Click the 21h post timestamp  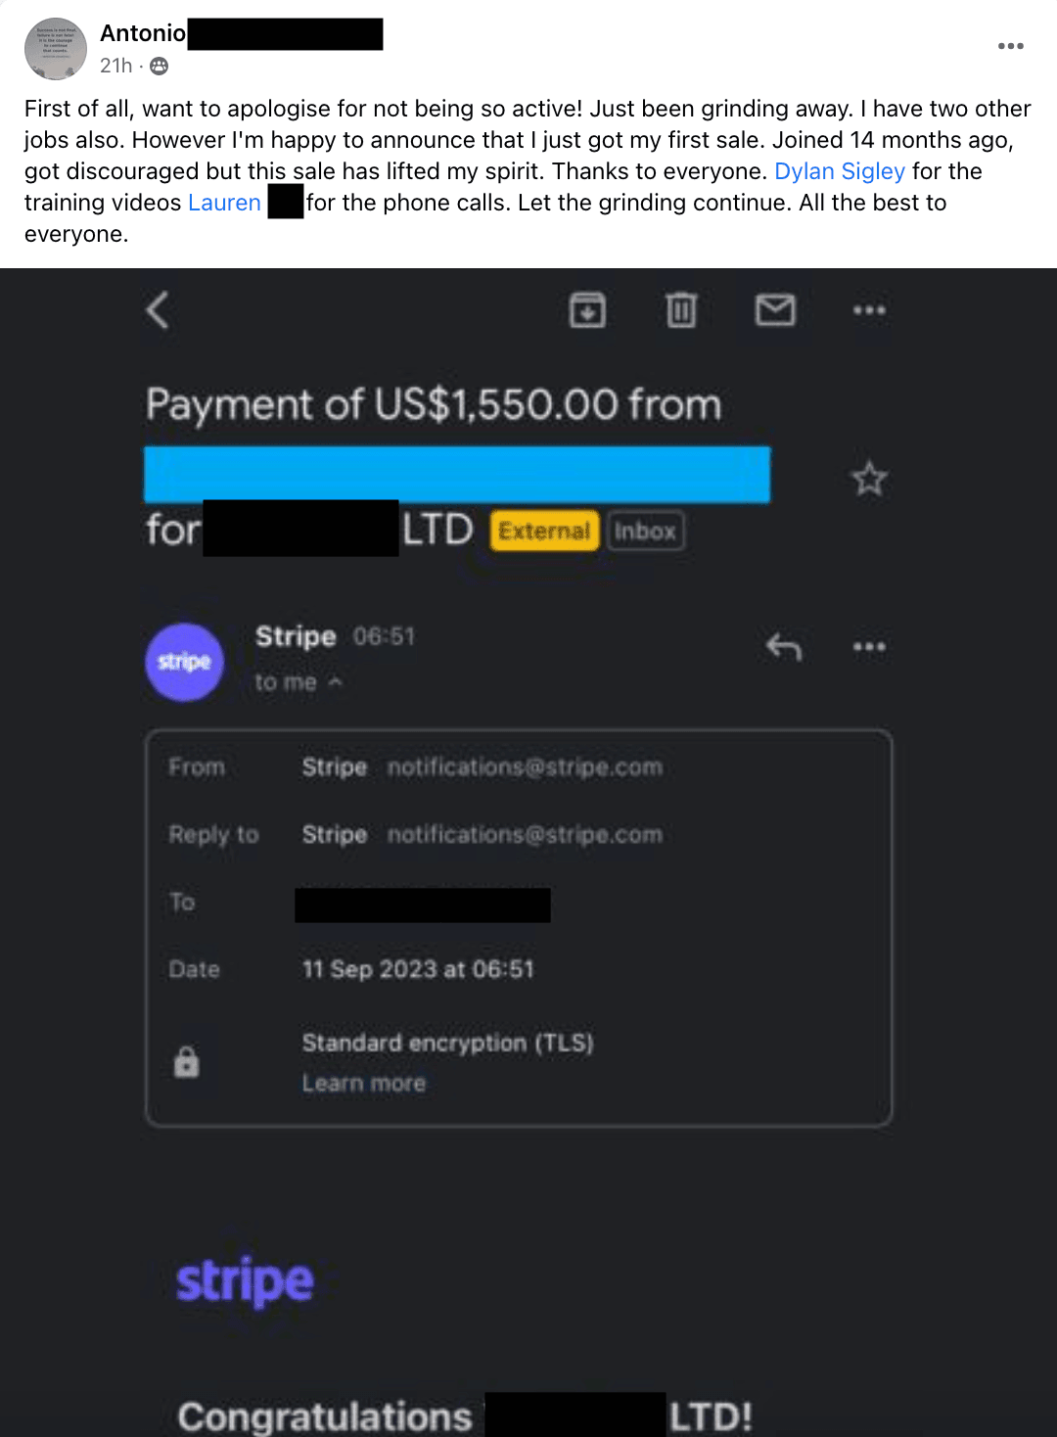[x=115, y=66]
